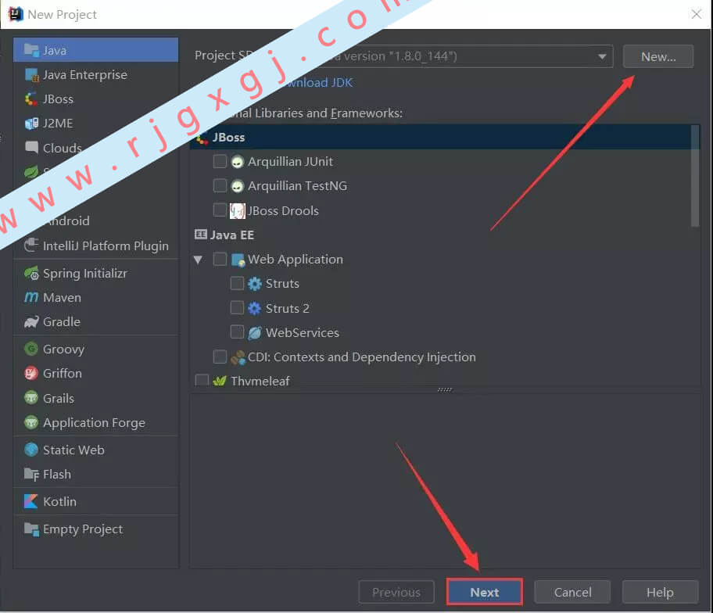Click the Groovy icon
This screenshot has width=713, height=613.
pos(31,349)
